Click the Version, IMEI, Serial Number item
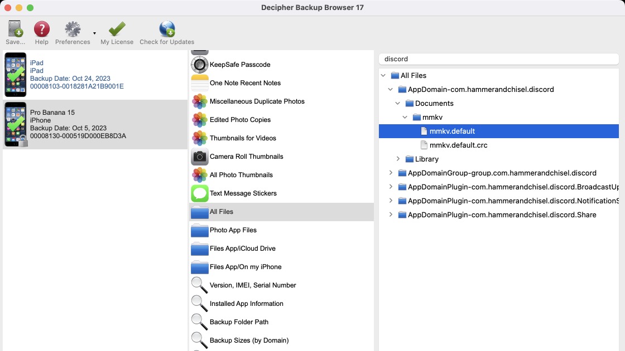 pos(253,285)
